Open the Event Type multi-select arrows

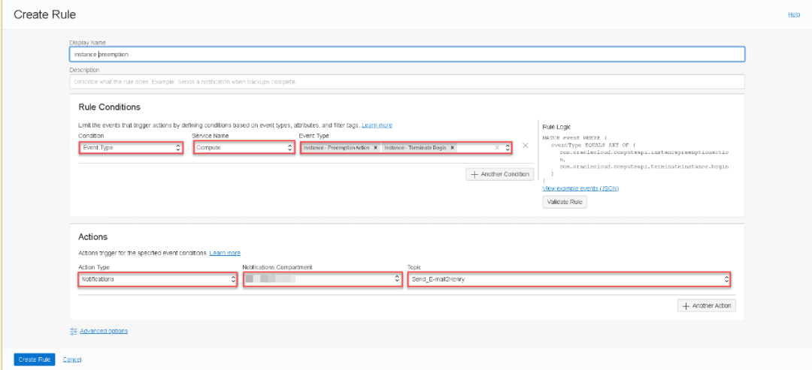tap(507, 148)
